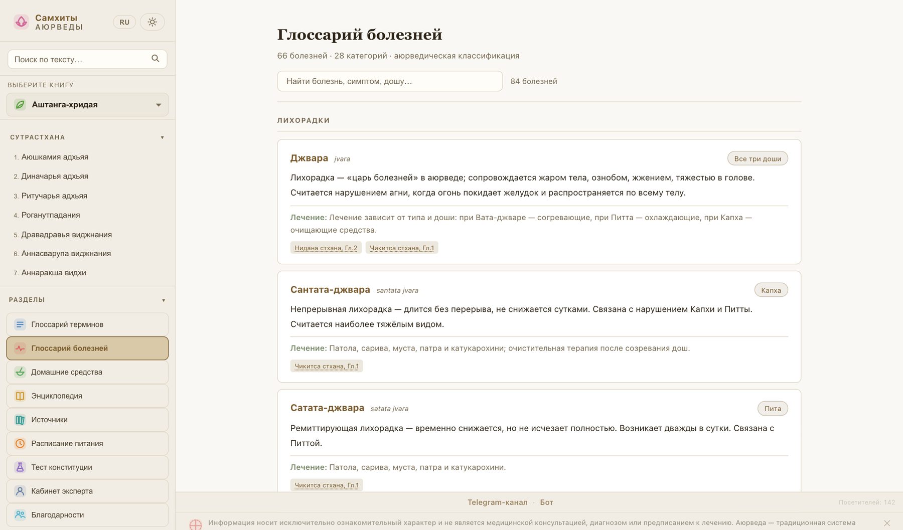Click the Капха dosha tag
Screen dimensions: 903x530
(x=771, y=290)
